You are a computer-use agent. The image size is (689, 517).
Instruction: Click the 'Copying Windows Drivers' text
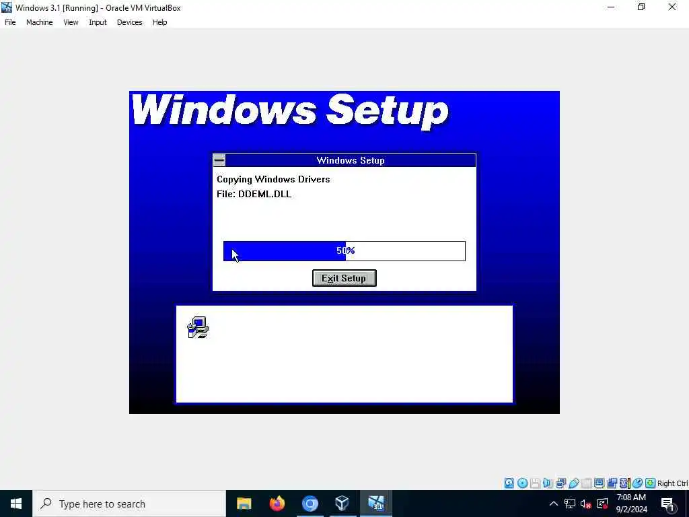(273, 179)
